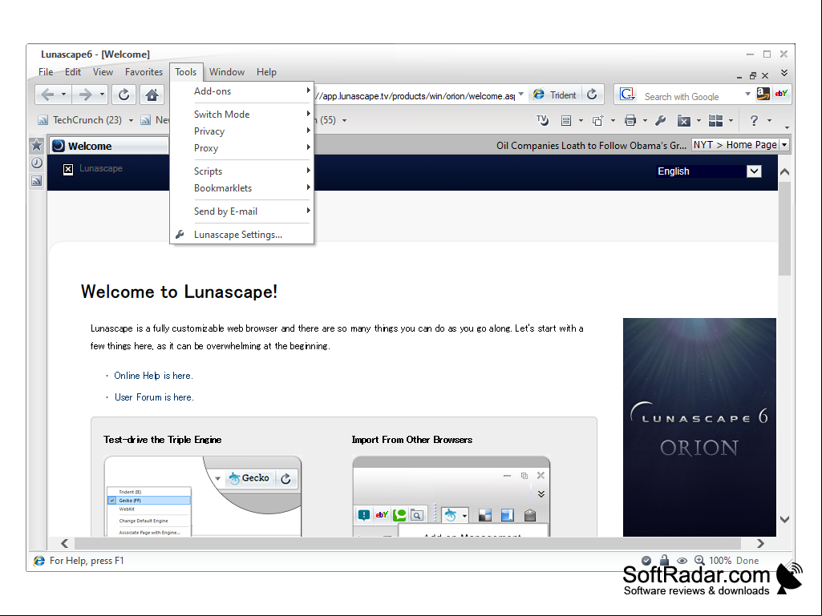Open the Google search engine selector icon
This screenshot has width=822, height=616.
627,95
